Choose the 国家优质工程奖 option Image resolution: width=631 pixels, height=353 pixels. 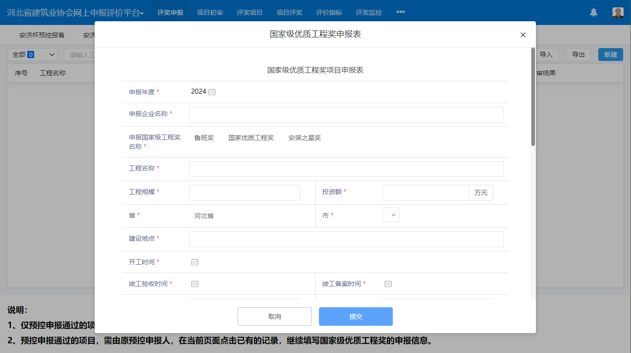pos(251,138)
